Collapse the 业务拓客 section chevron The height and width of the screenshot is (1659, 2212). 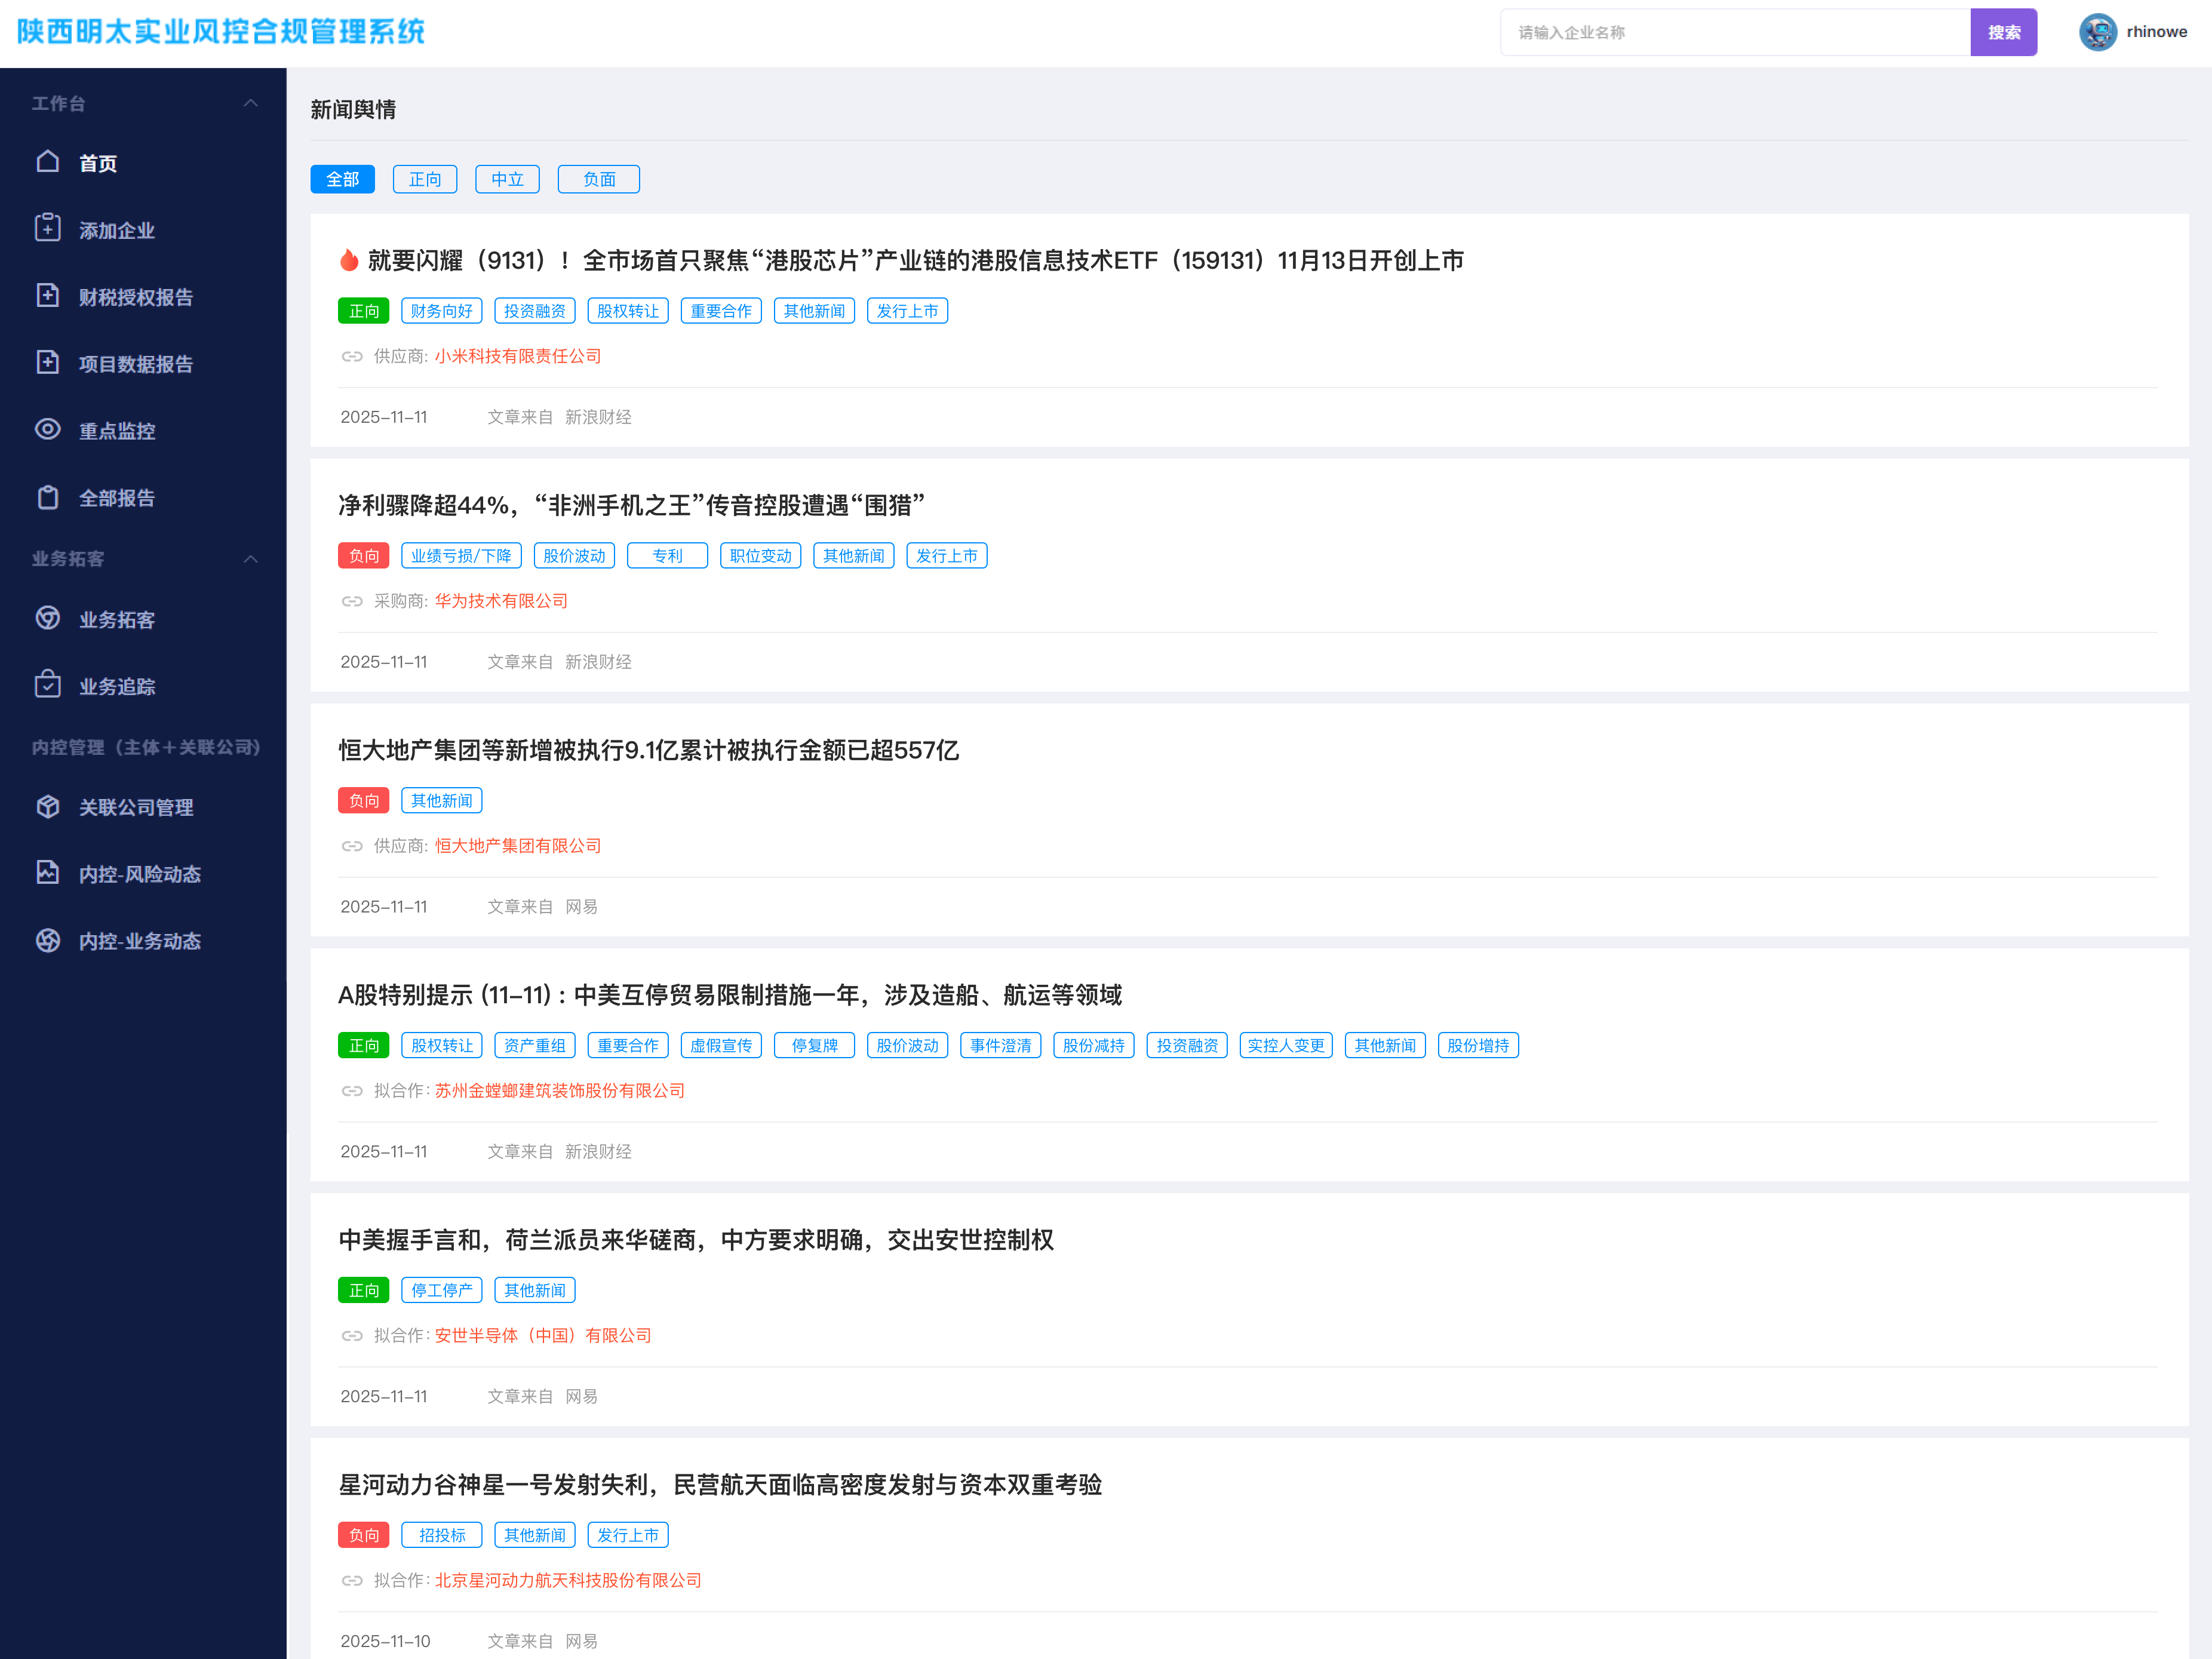click(251, 558)
